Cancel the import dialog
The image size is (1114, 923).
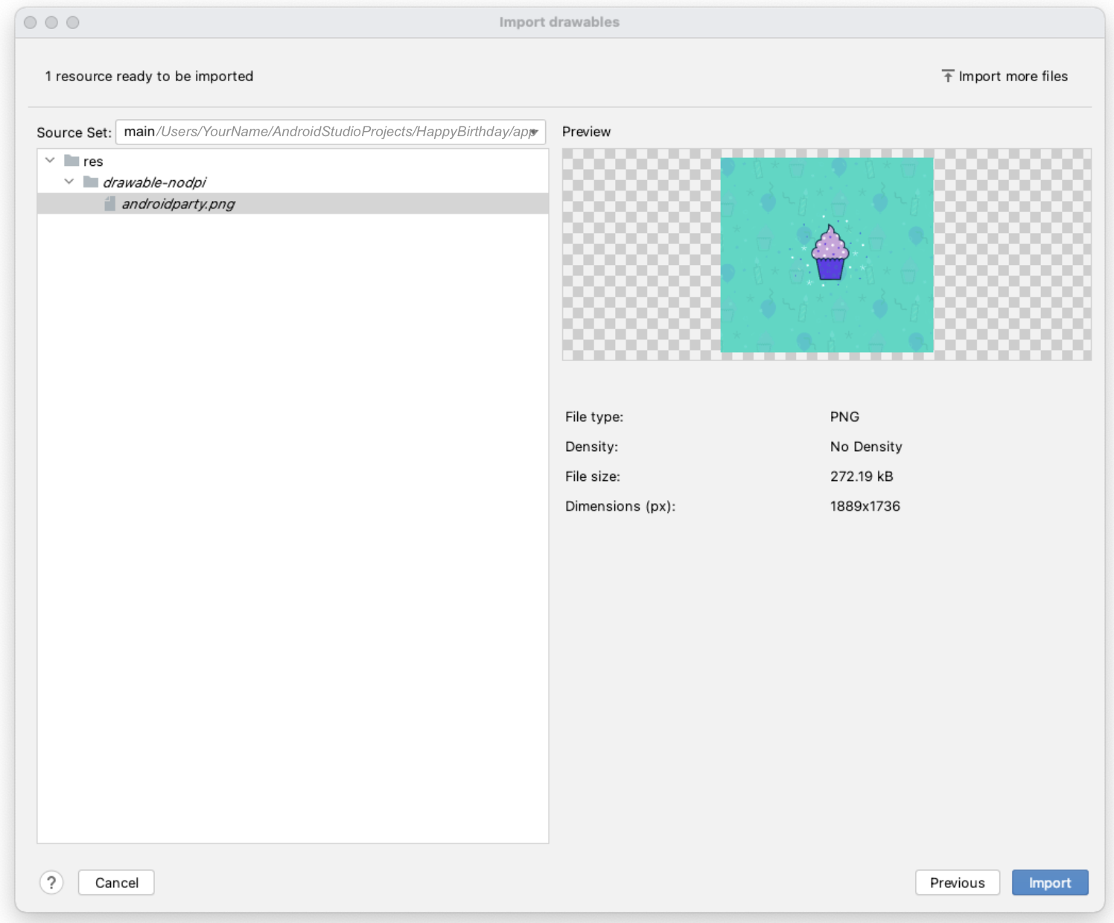click(116, 883)
